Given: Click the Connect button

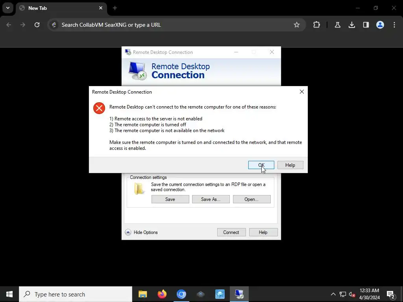Looking at the screenshot, I should click(231, 232).
